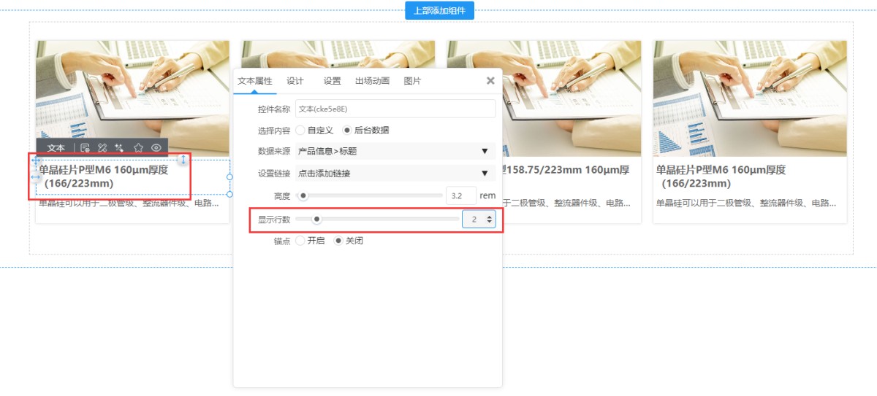This screenshot has height=396, width=877.
Task: Click the star icon in the floating toolbar
Action: point(138,147)
